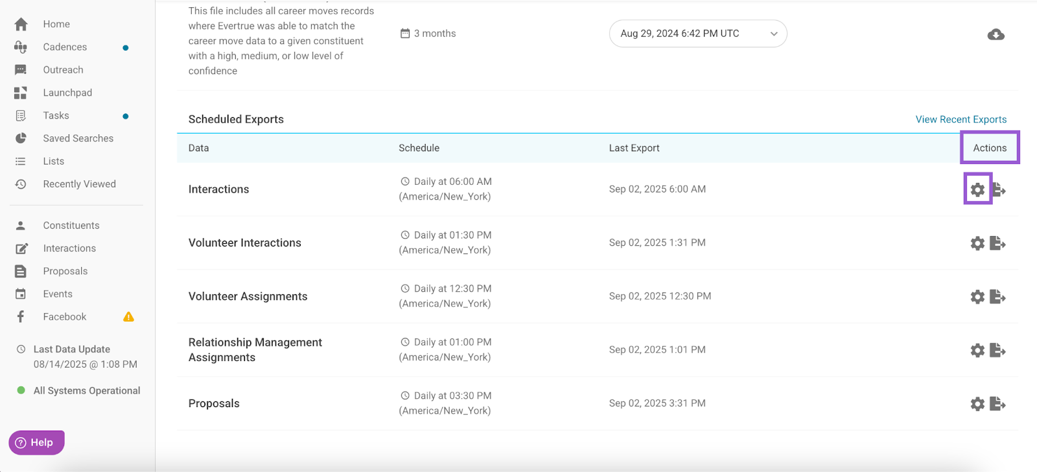The width and height of the screenshot is (1037, 472).
Task: Open Recently Viewed from the sidebar
Action: (x=79, y=184)
